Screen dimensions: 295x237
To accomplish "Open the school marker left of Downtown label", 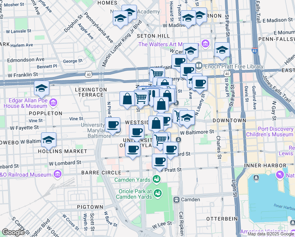I will point(187,118).
